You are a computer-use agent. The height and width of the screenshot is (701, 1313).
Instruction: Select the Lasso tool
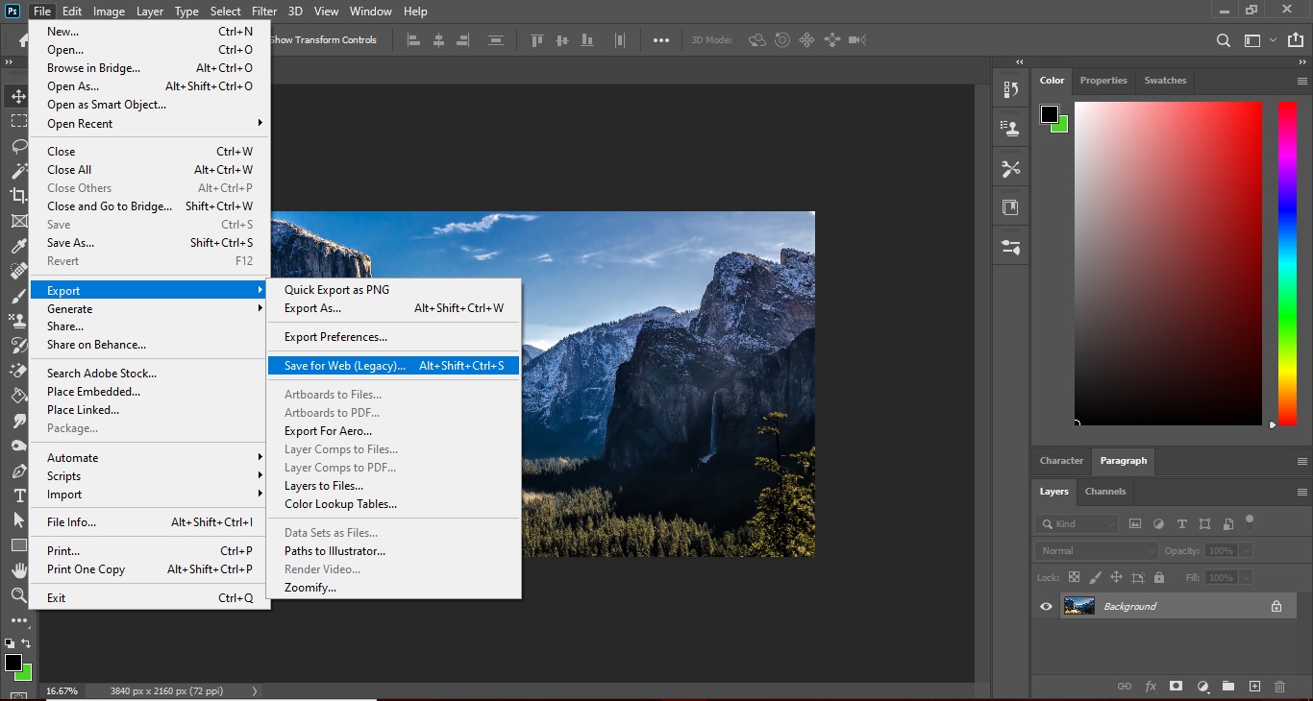click(x=18, y=146)
